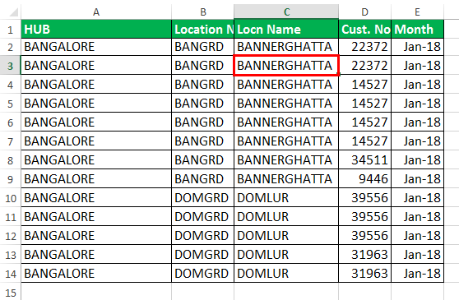
Task: Select cell containing 34511
Action: tap(364, 160)
